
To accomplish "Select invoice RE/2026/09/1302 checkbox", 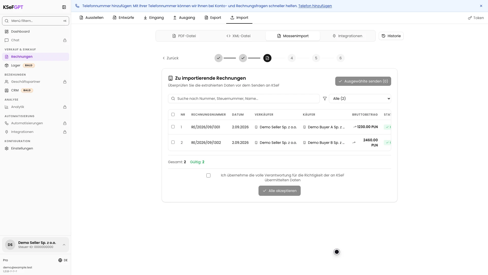I will (x=173, y=142).
